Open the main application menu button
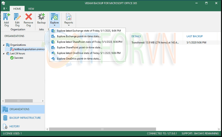This screenshot has width=222, height=137. click(x=5, y=9)
